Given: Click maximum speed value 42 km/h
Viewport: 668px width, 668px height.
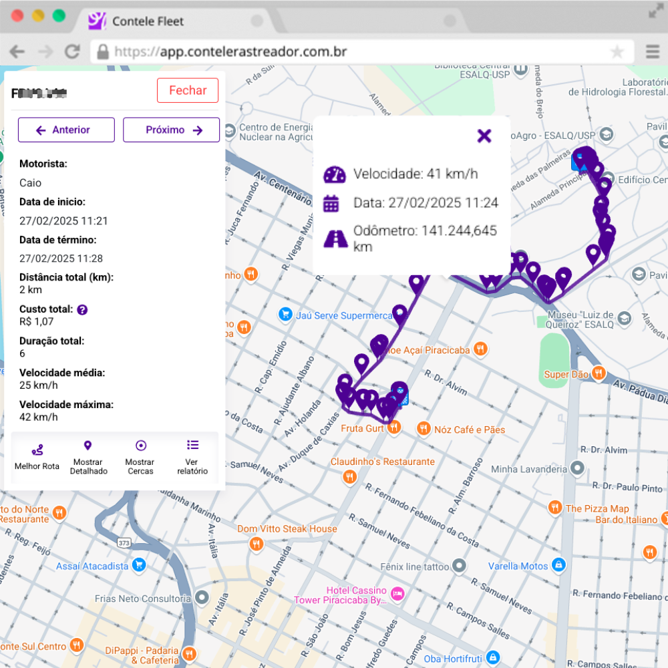Looking at the screenshot, I should click(38, 417).
